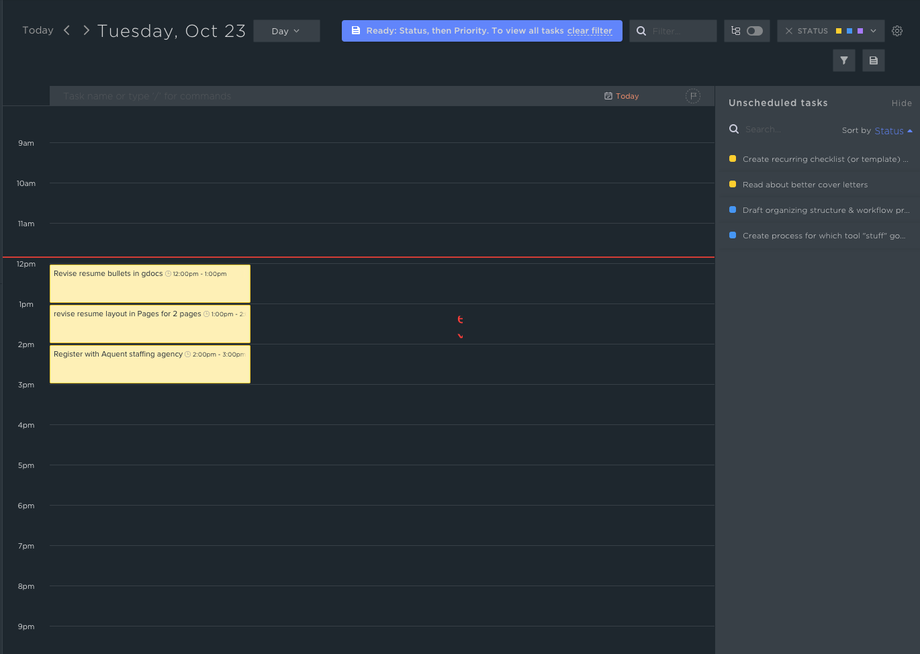The width and height of the screenshot is (920, 654).
Task: Click the saved view document icon button
Action: pyautogui.click(x=874, y=60)
